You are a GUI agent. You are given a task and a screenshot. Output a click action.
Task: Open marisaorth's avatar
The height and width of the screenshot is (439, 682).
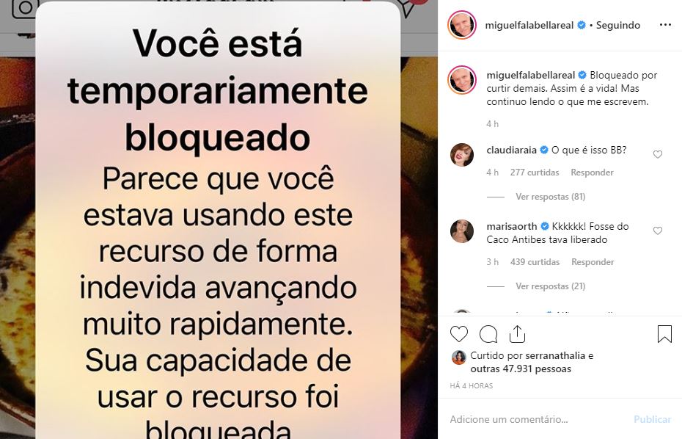tap(462, 231)
